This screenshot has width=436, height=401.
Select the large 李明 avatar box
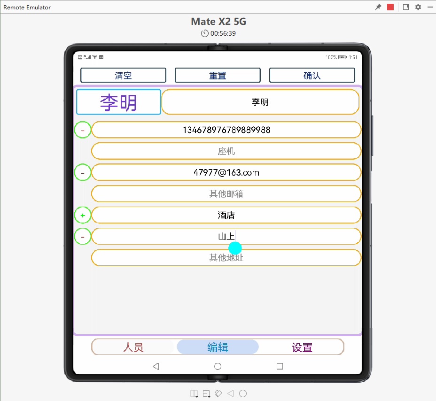click(x=119, y=102)
